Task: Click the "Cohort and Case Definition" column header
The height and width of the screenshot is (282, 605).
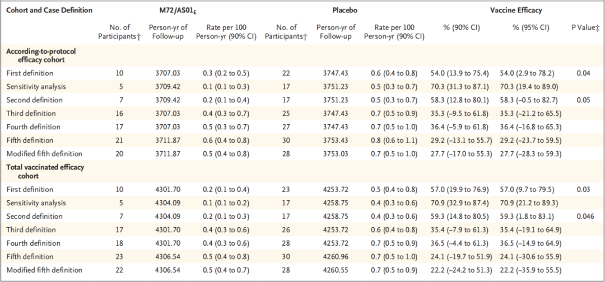Action: click(x=49, y=10)
